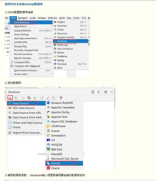Image resolution: width=156 pixels, height=181 pixels.
Task: Click the Favorites star icon
Action: pyautogui.click(x=55, y=26)
